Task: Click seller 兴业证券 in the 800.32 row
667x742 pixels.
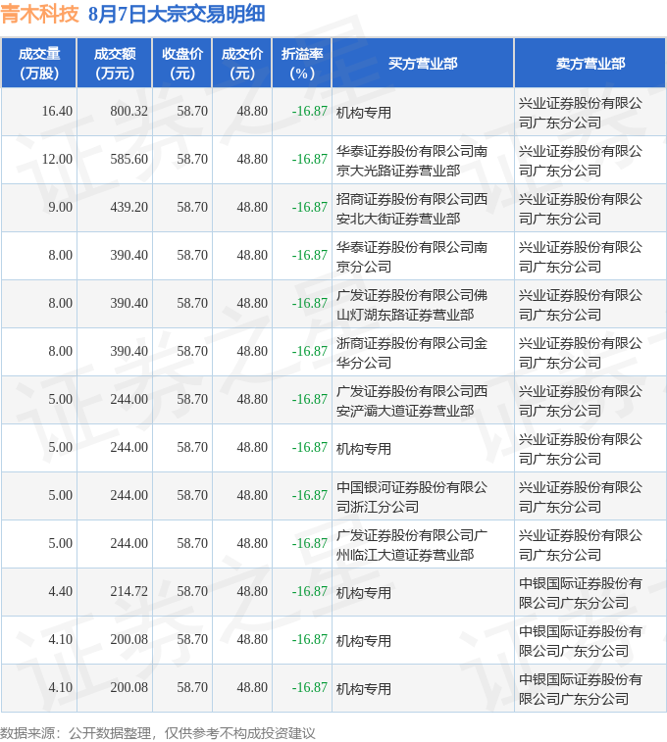Action: [x=581, y=113]
